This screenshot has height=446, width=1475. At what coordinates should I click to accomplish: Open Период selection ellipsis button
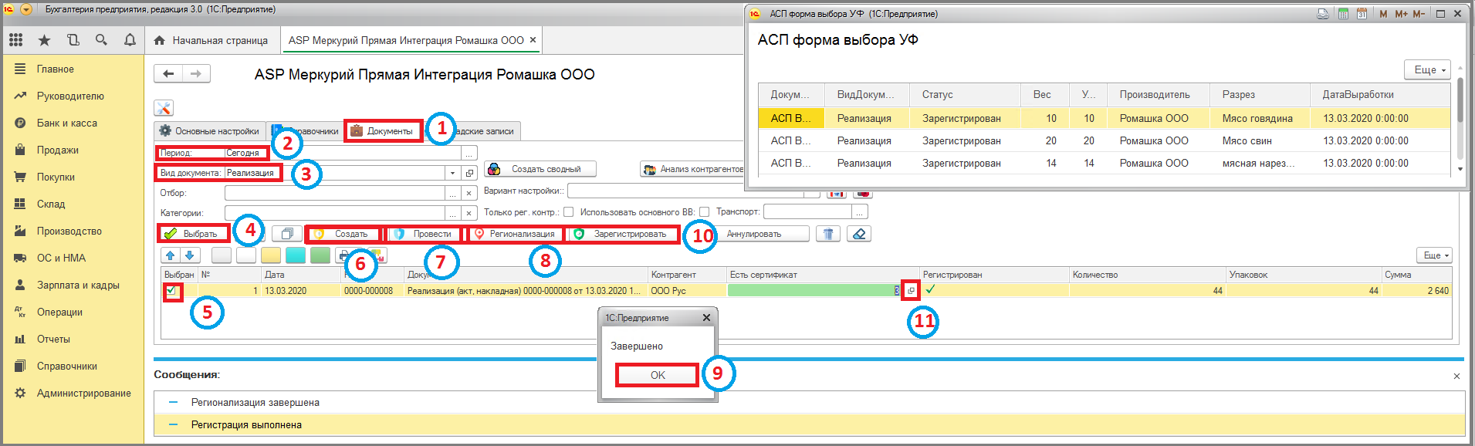click(x=469, y=153)
